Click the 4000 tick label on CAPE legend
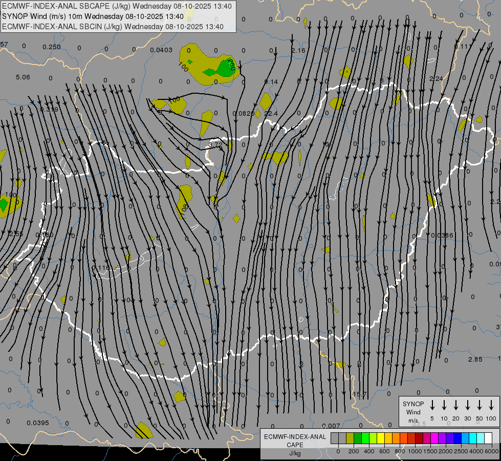501x461 pixels. click(476, 451)
